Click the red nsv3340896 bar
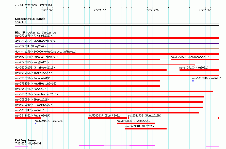The image size is (226, 149). pyautogui.click(x=136, y=123)
